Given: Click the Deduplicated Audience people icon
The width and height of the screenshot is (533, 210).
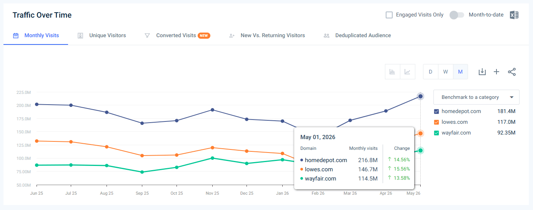Looking at the screenshot, I should pos(326,36).
